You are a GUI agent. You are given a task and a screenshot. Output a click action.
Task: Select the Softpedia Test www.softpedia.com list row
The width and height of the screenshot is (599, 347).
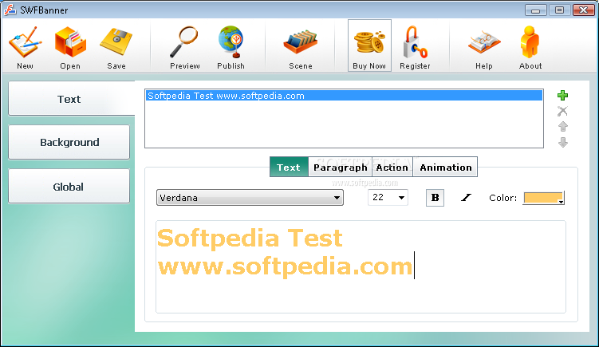point(344,96)
